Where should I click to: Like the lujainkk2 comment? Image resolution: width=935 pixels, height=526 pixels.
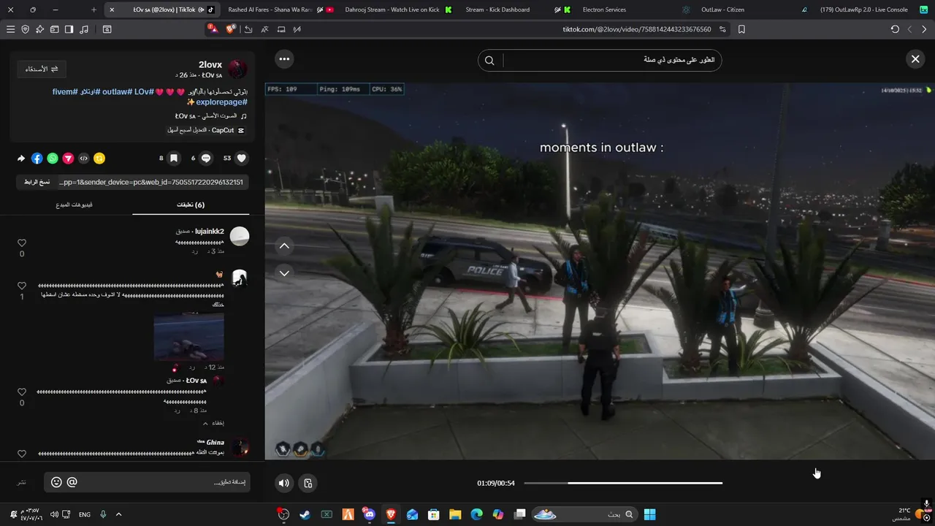point(22,243)
